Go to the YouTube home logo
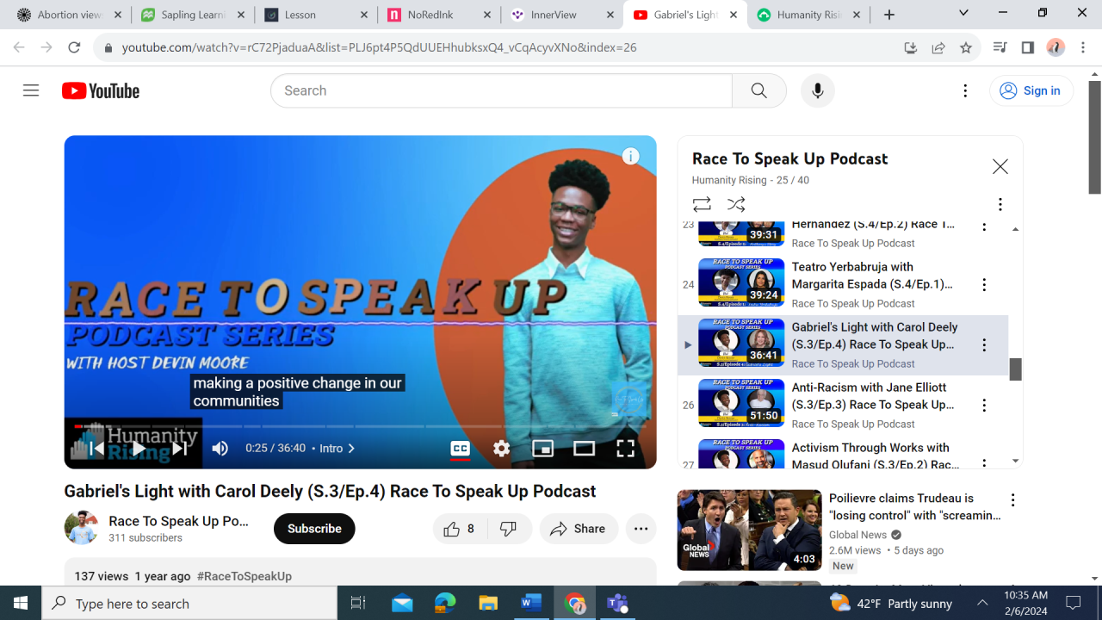The width and height of the screenshot is (1102, 620). [x=101, y=90]
